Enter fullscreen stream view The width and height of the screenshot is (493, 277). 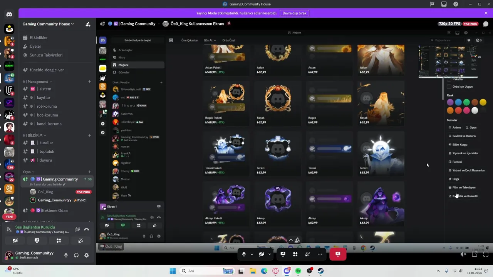tap(486, 254)
